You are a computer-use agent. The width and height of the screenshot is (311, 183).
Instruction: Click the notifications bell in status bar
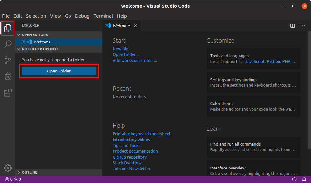click(304, 179)
